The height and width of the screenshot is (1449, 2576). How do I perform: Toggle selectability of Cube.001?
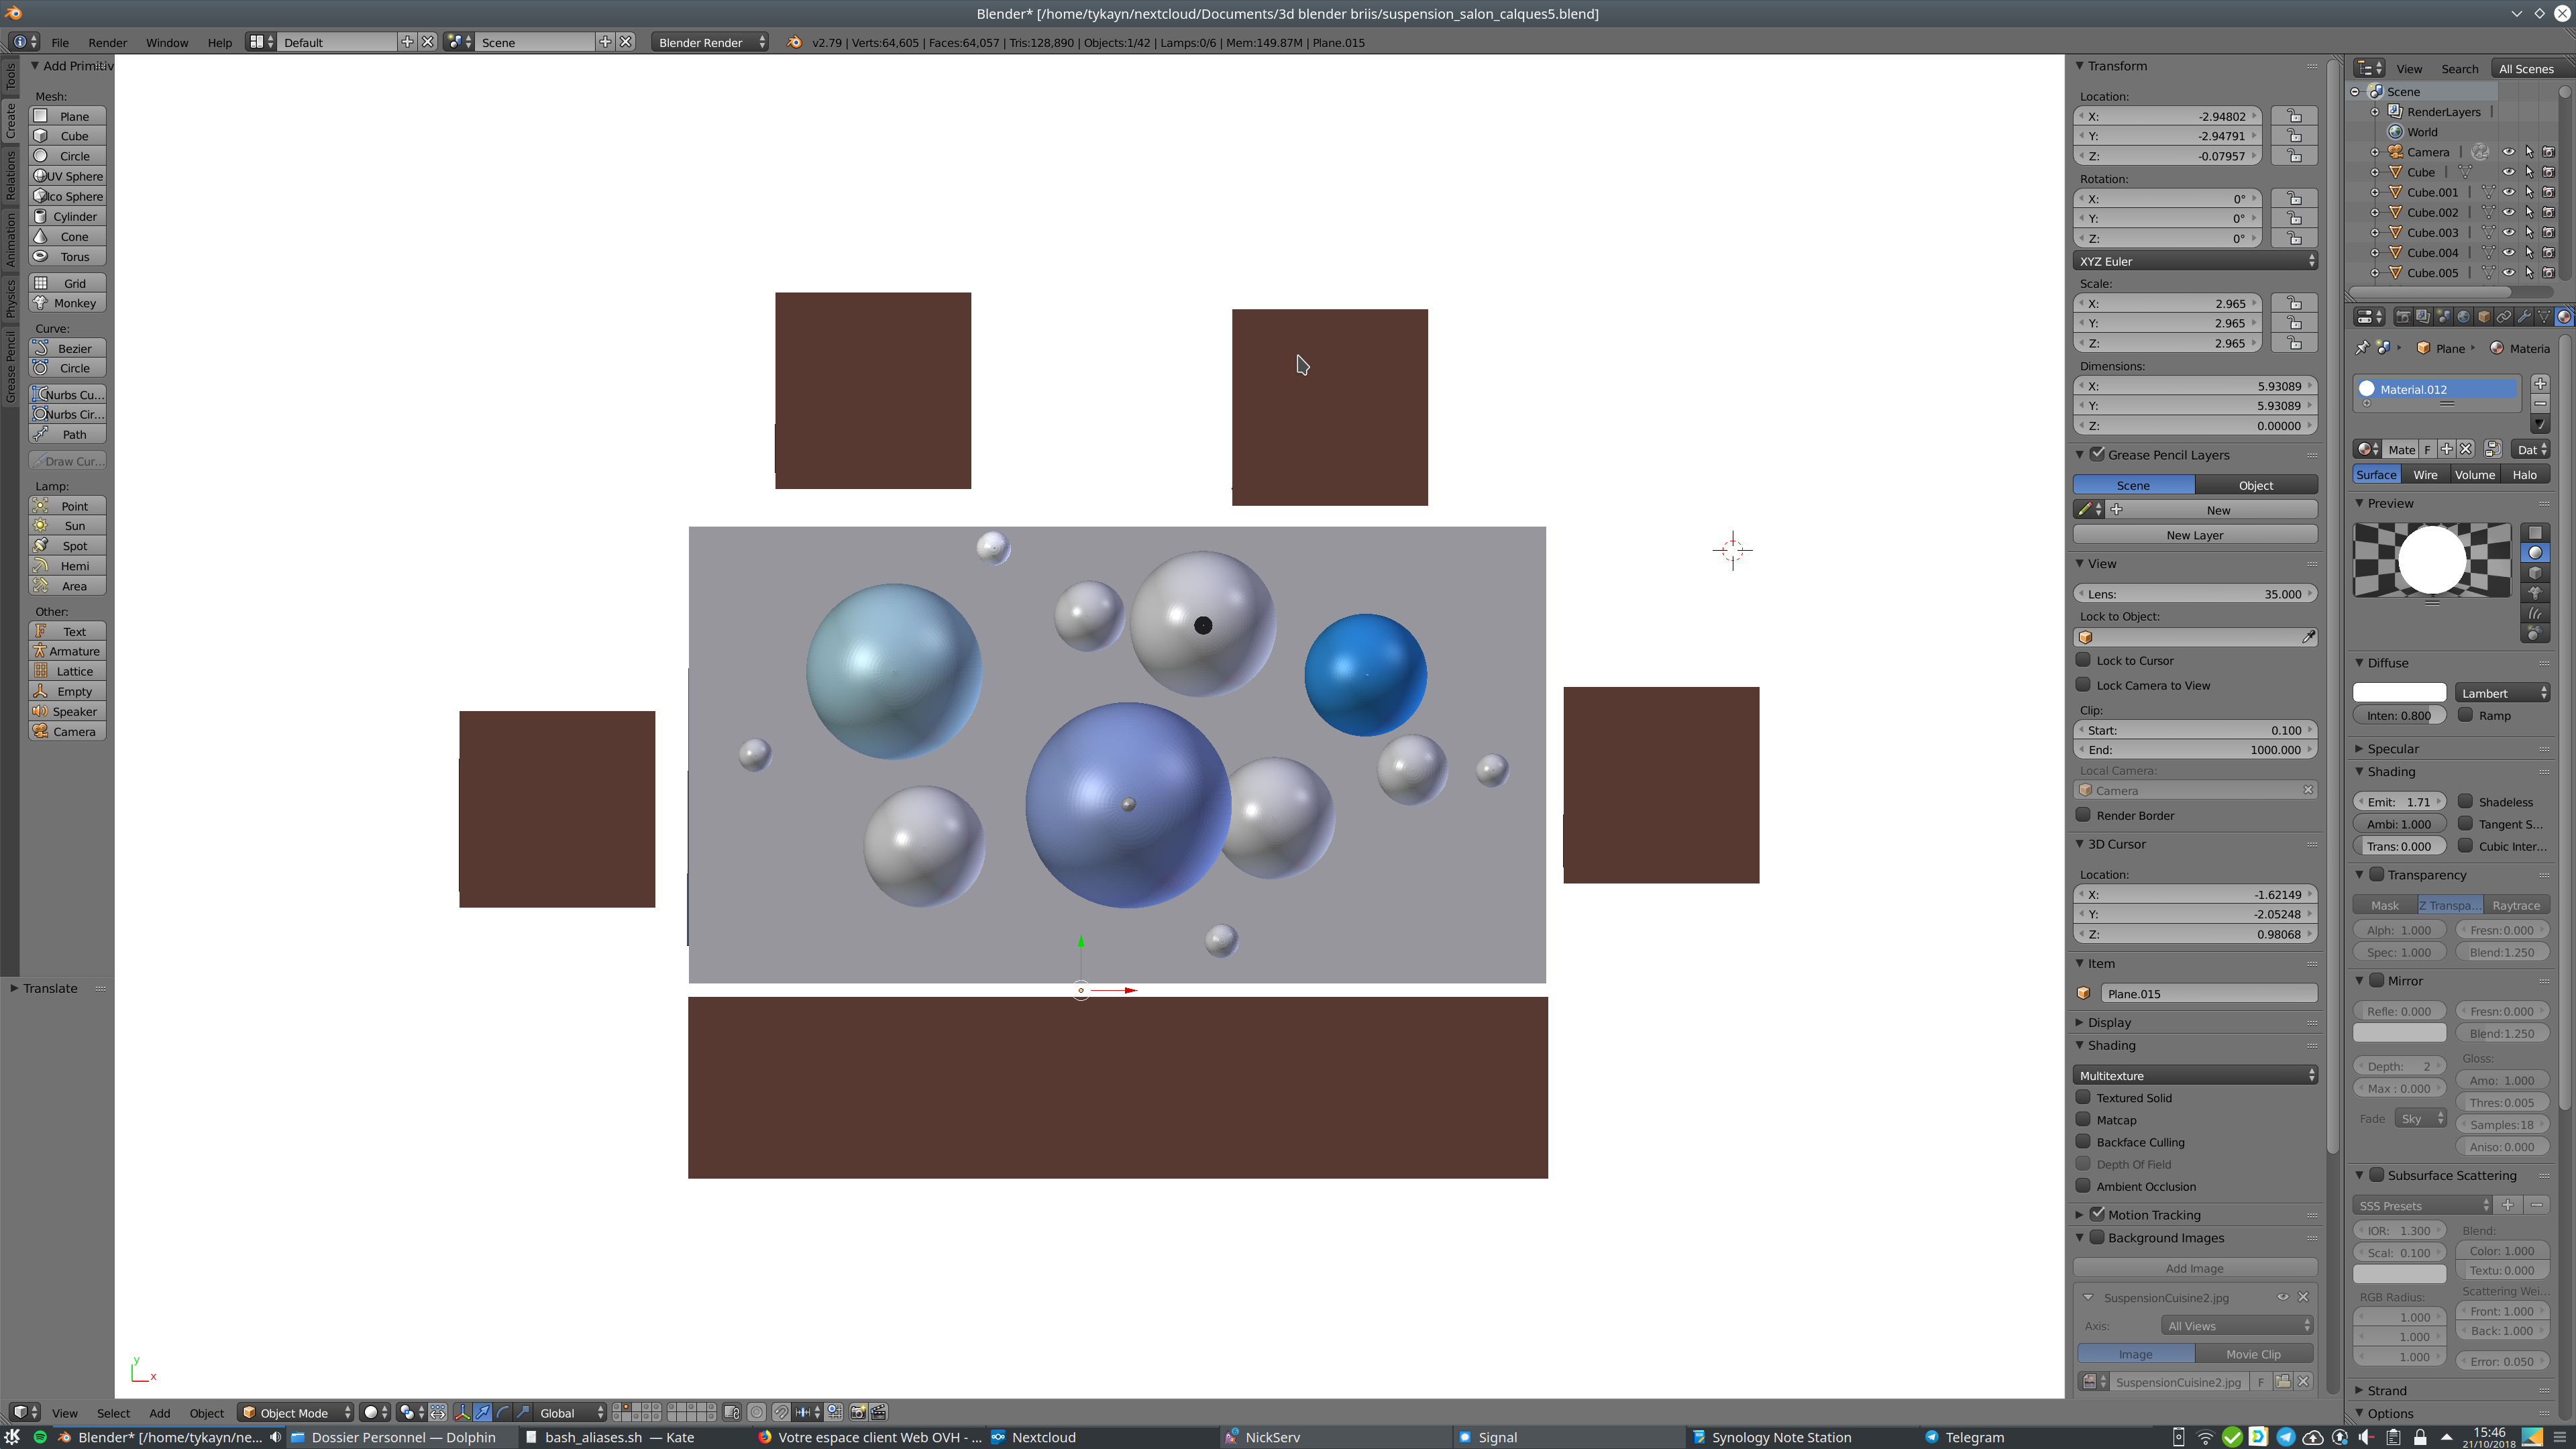click(2529, 192)
